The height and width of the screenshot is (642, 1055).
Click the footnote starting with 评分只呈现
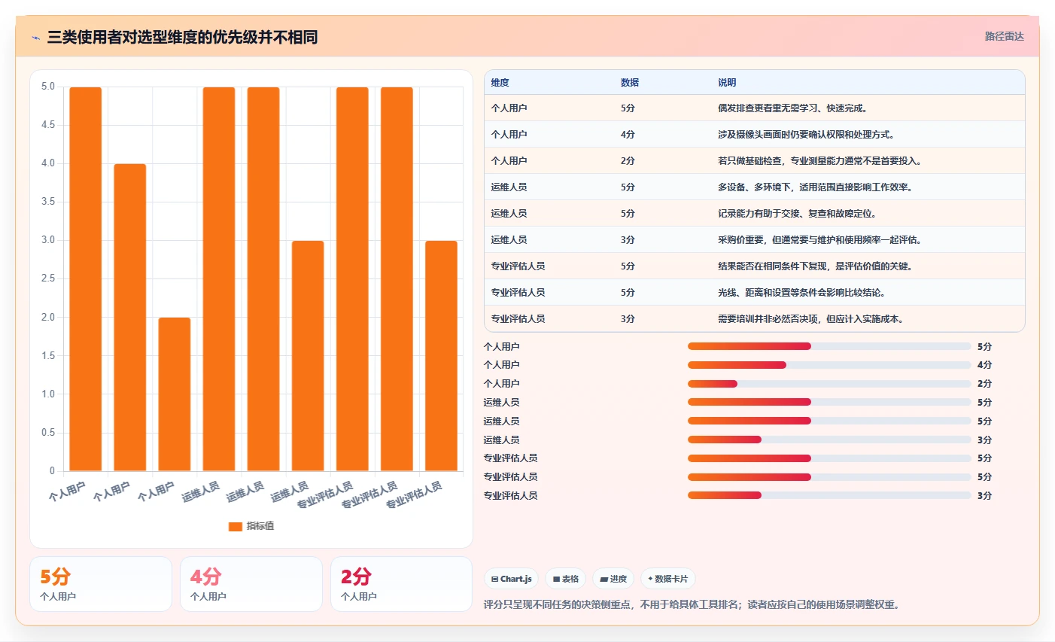coord(693,604)
